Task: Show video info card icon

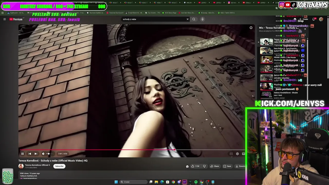Action: click(x=251, y=28)
